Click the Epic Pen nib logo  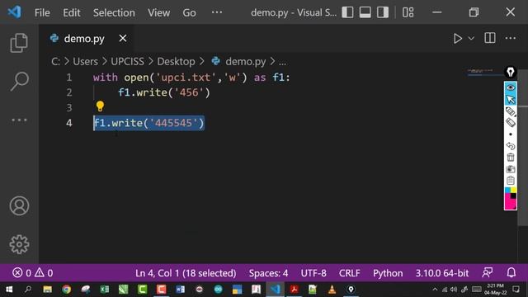tap(511, 72)
